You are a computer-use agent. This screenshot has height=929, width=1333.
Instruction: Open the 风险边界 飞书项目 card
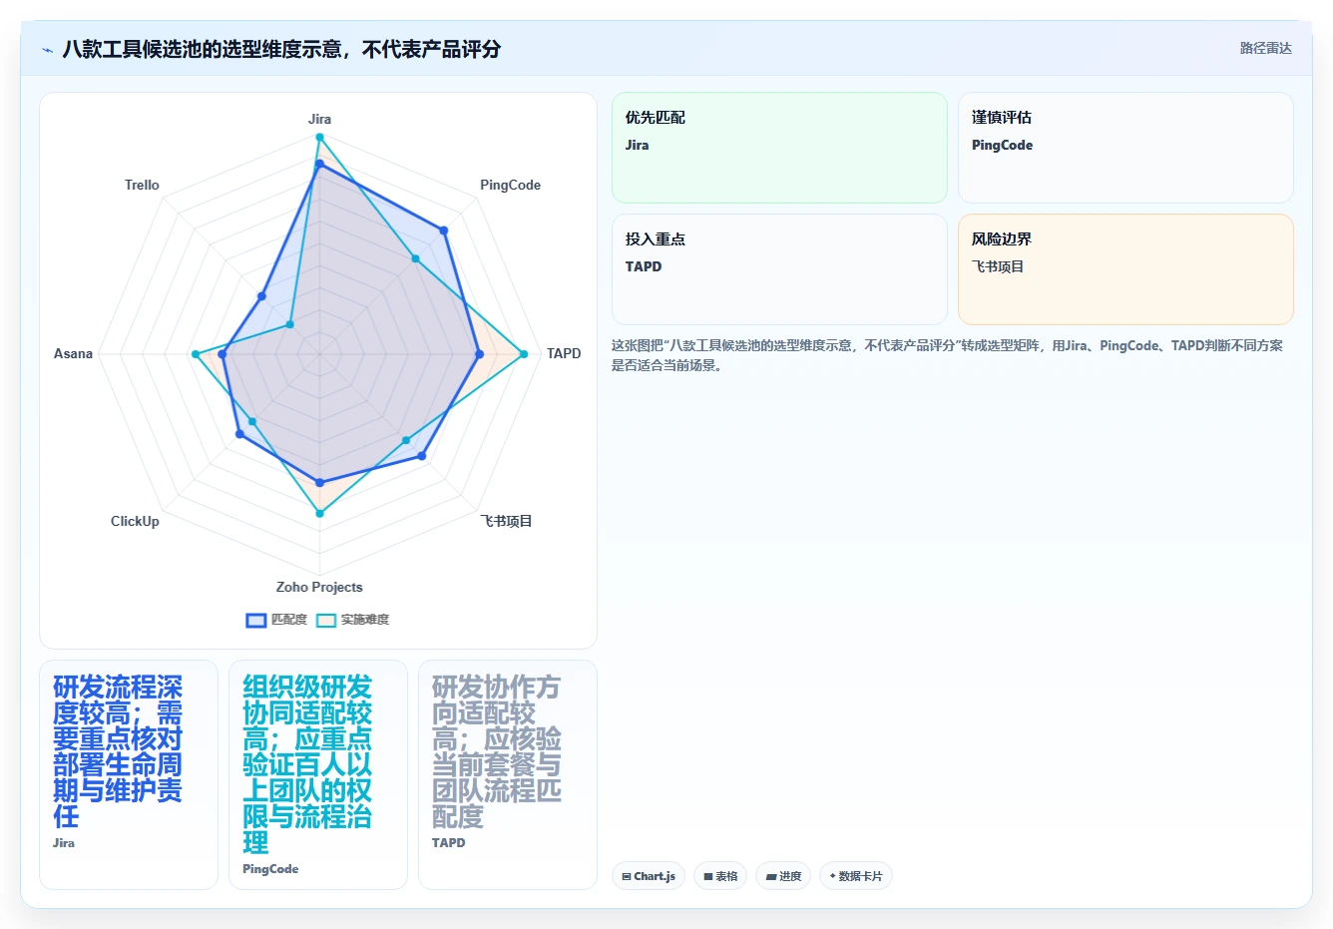click(x=1125, y=269)
